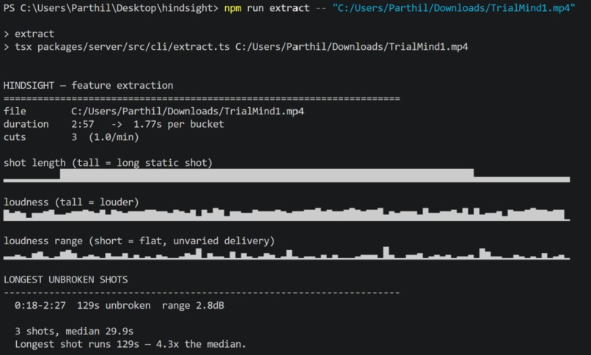Click the npm command word
Screen dimensions: 591x355
pos(232,8)
